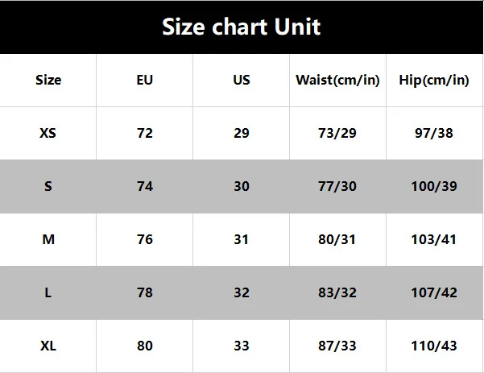Click the hip value 103/41

[x=434, y=239]
